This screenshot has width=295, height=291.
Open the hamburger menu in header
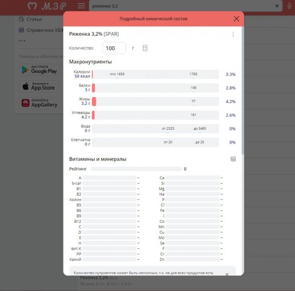coord(81,6)
